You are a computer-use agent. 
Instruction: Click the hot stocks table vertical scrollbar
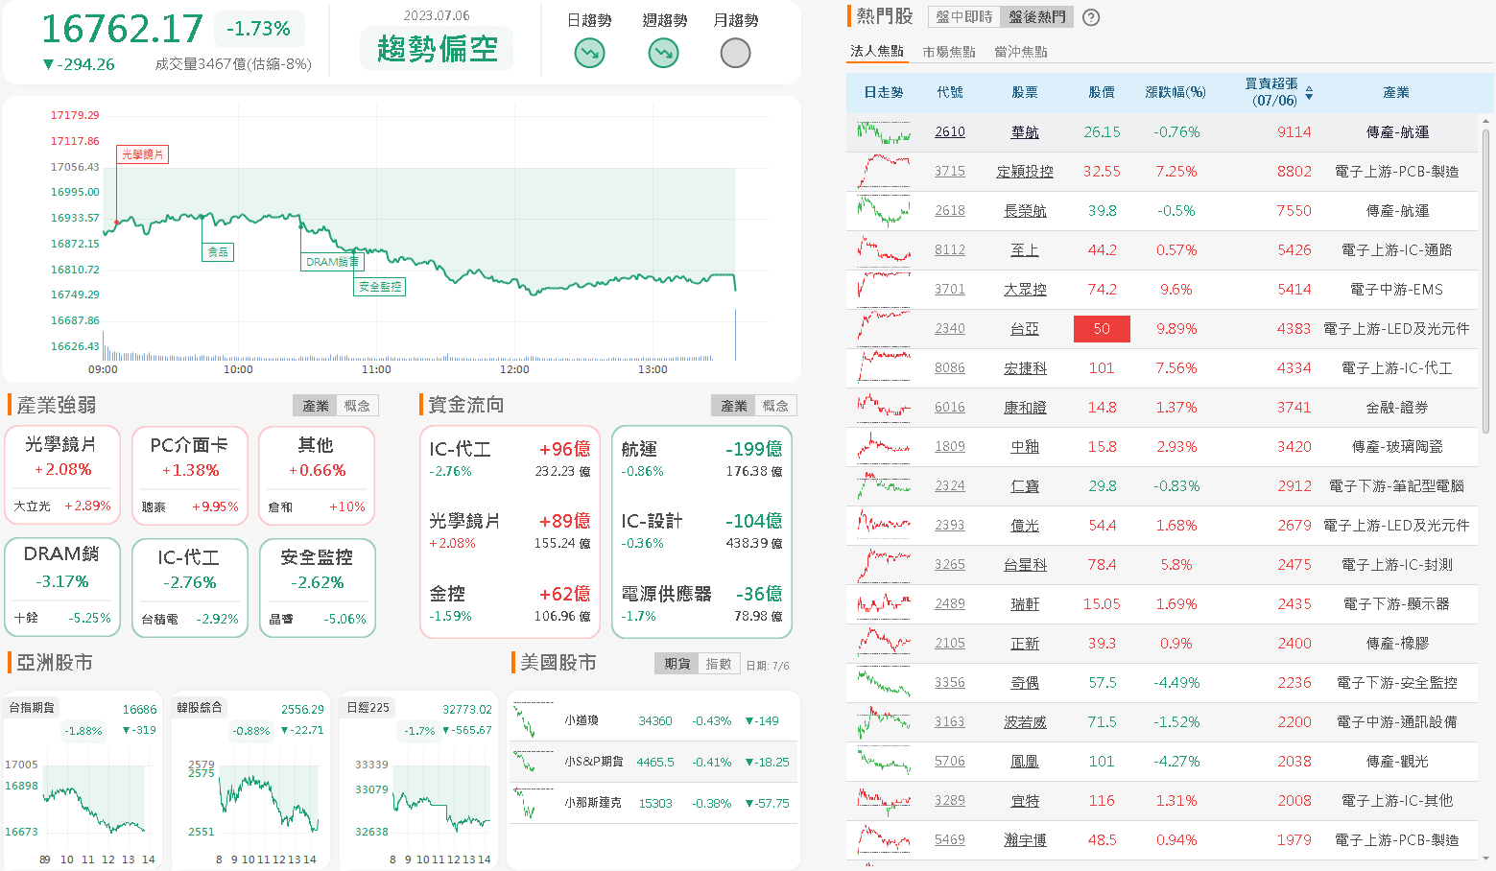pos(1485,280)
